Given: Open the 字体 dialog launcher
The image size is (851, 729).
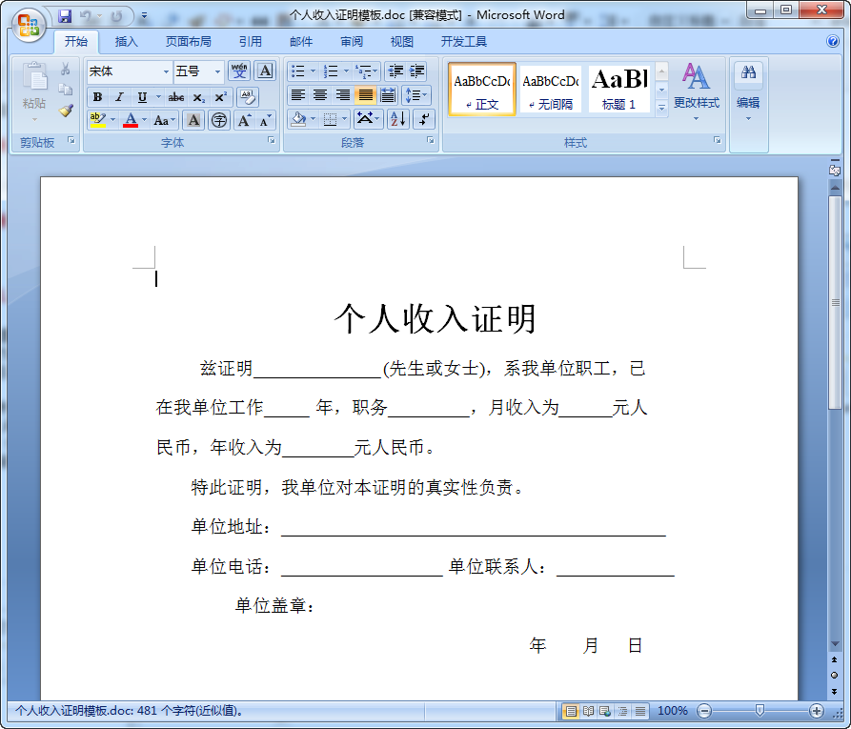Looking at the screenshot, I should point(271,141).
